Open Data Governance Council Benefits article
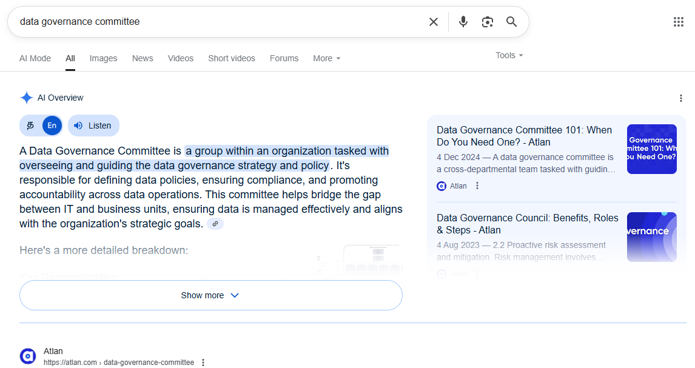This screenshot has height=368, width=695. pyautogui.click(x=528, y=224)
